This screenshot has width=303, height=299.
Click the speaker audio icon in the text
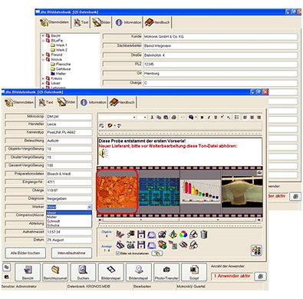pyautogui.click(x=104, y=154)
